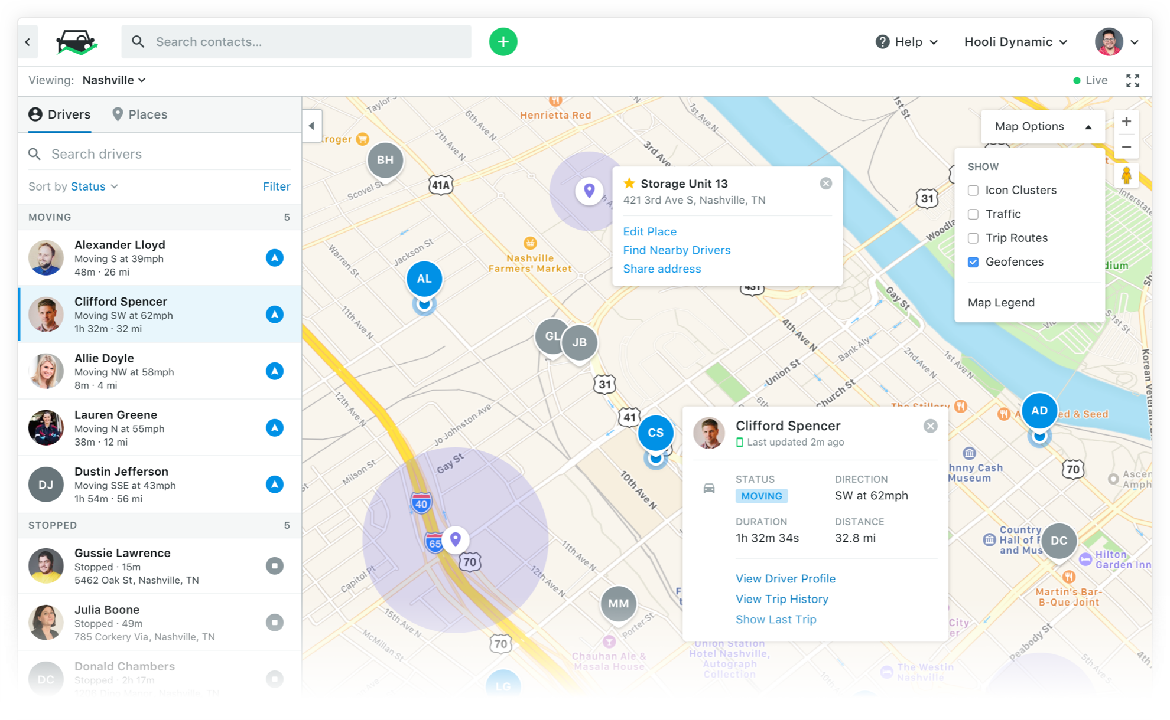1170x720 pixels.
Task: Select Julia Boone driver row
Action: pyautogui.click(x=160, y=623)
